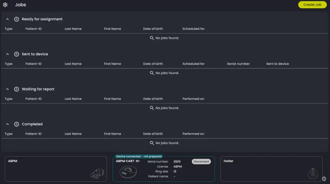This screenshot has height=184, width=330.
Task: Click the search icon in Waiting for report
Action: (152, 108)
